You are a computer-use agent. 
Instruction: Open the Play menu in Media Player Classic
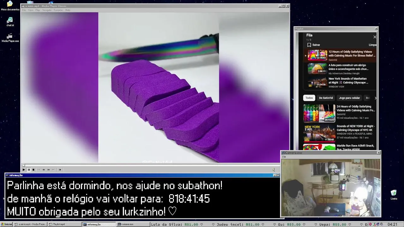[38, 10]
